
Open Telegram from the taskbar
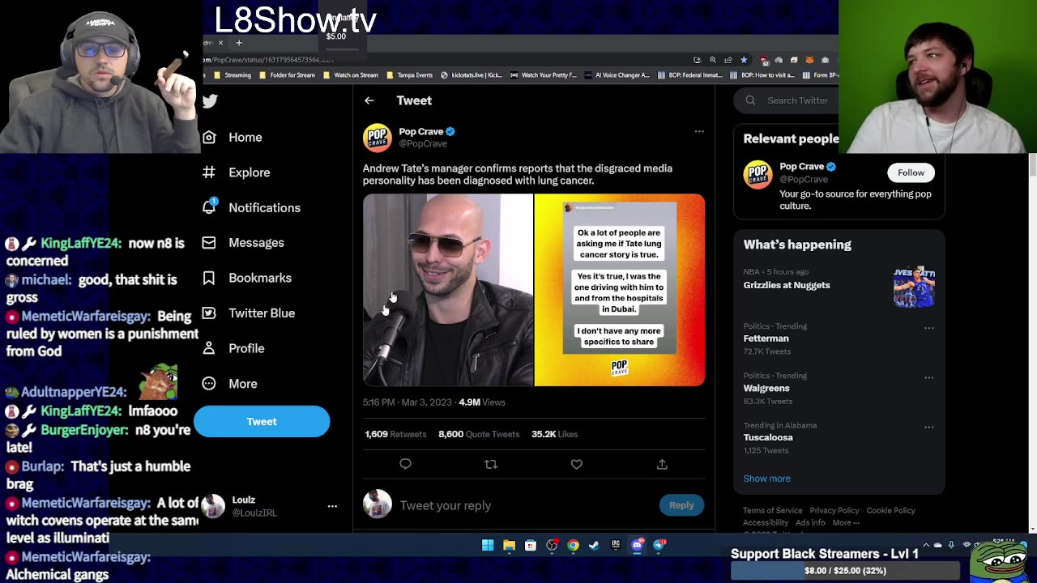(659, 545)
